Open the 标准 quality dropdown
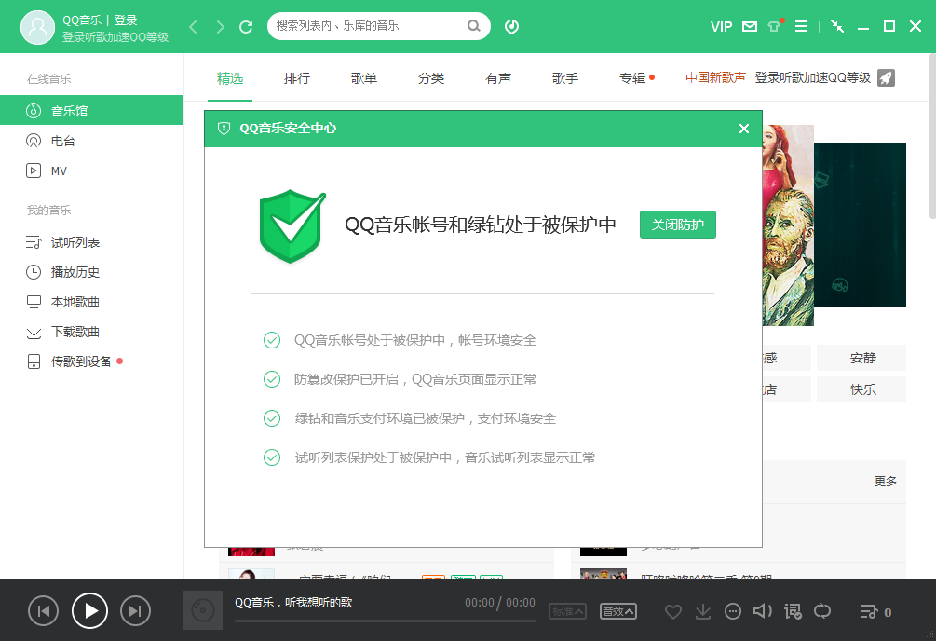The width and height of the screenshot is (936, 641). coord(567,611)
